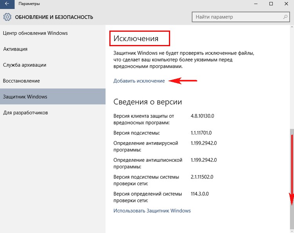Click the scrollbar up arrow
Viewport: 294px width, 233px height.
292,27
